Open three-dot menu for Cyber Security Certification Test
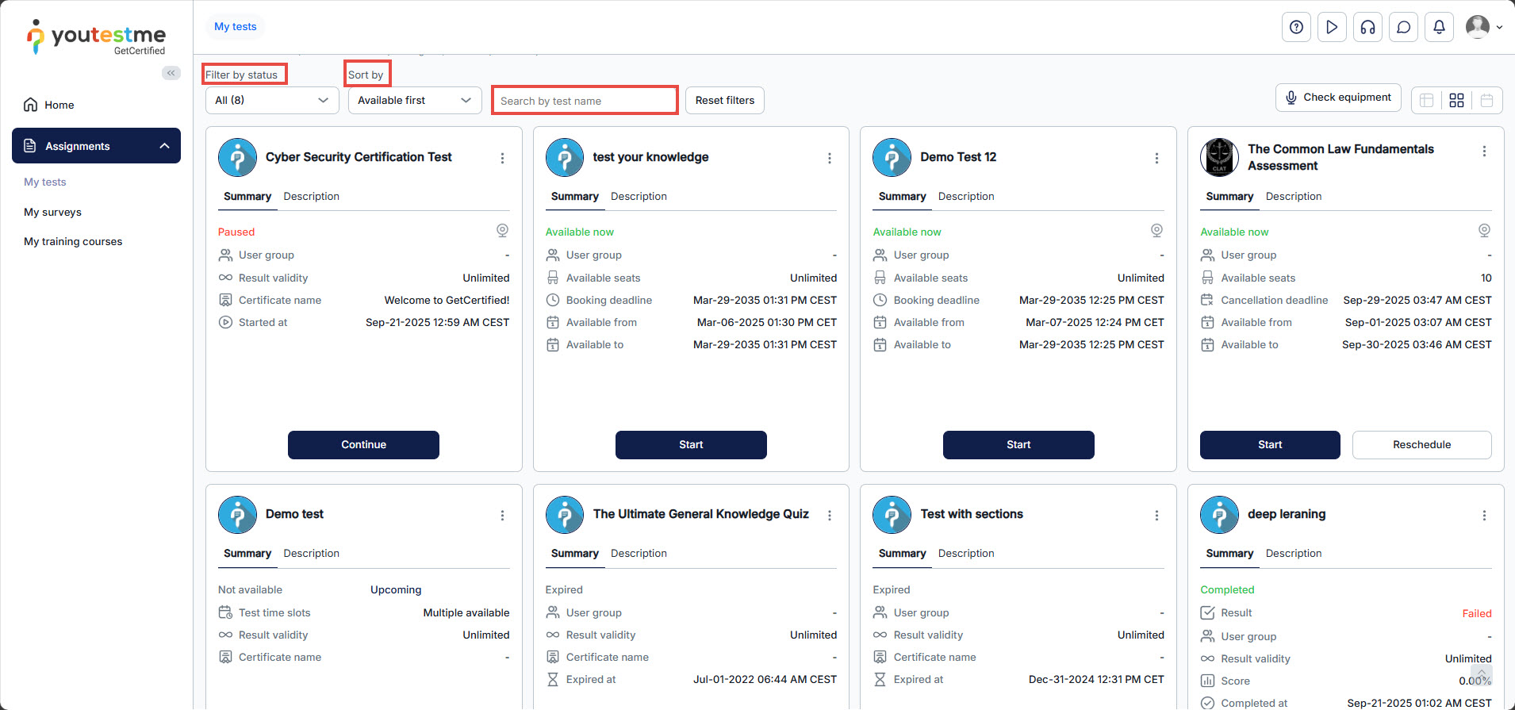This screenshot has height=710, width=1515. point(502,159)
